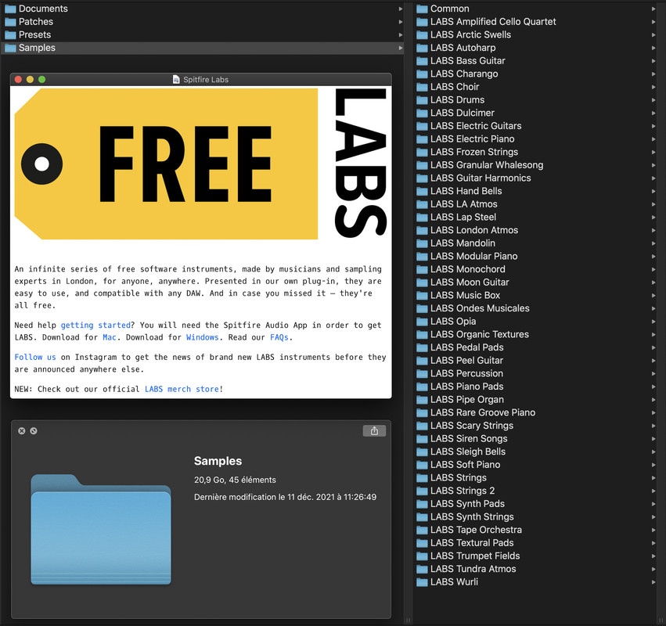Screen dimensions: 666x626
Task: Select the LABS LA Atmos folder
Action: [536, 204]
